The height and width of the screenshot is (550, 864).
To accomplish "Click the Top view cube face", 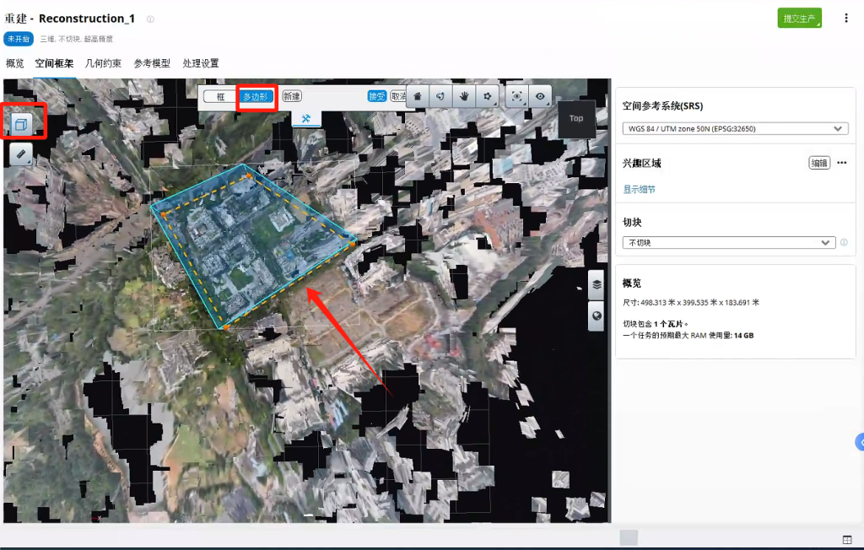I will pos(576,119).
